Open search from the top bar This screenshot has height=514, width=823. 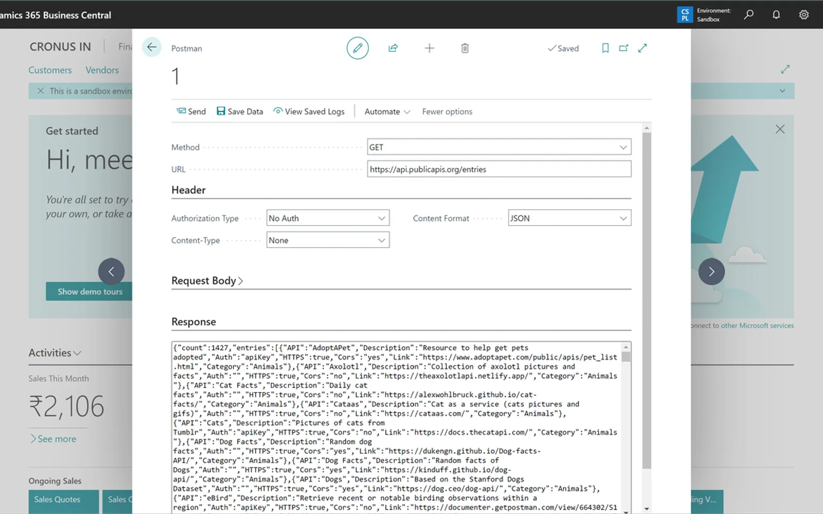(748, 14)
